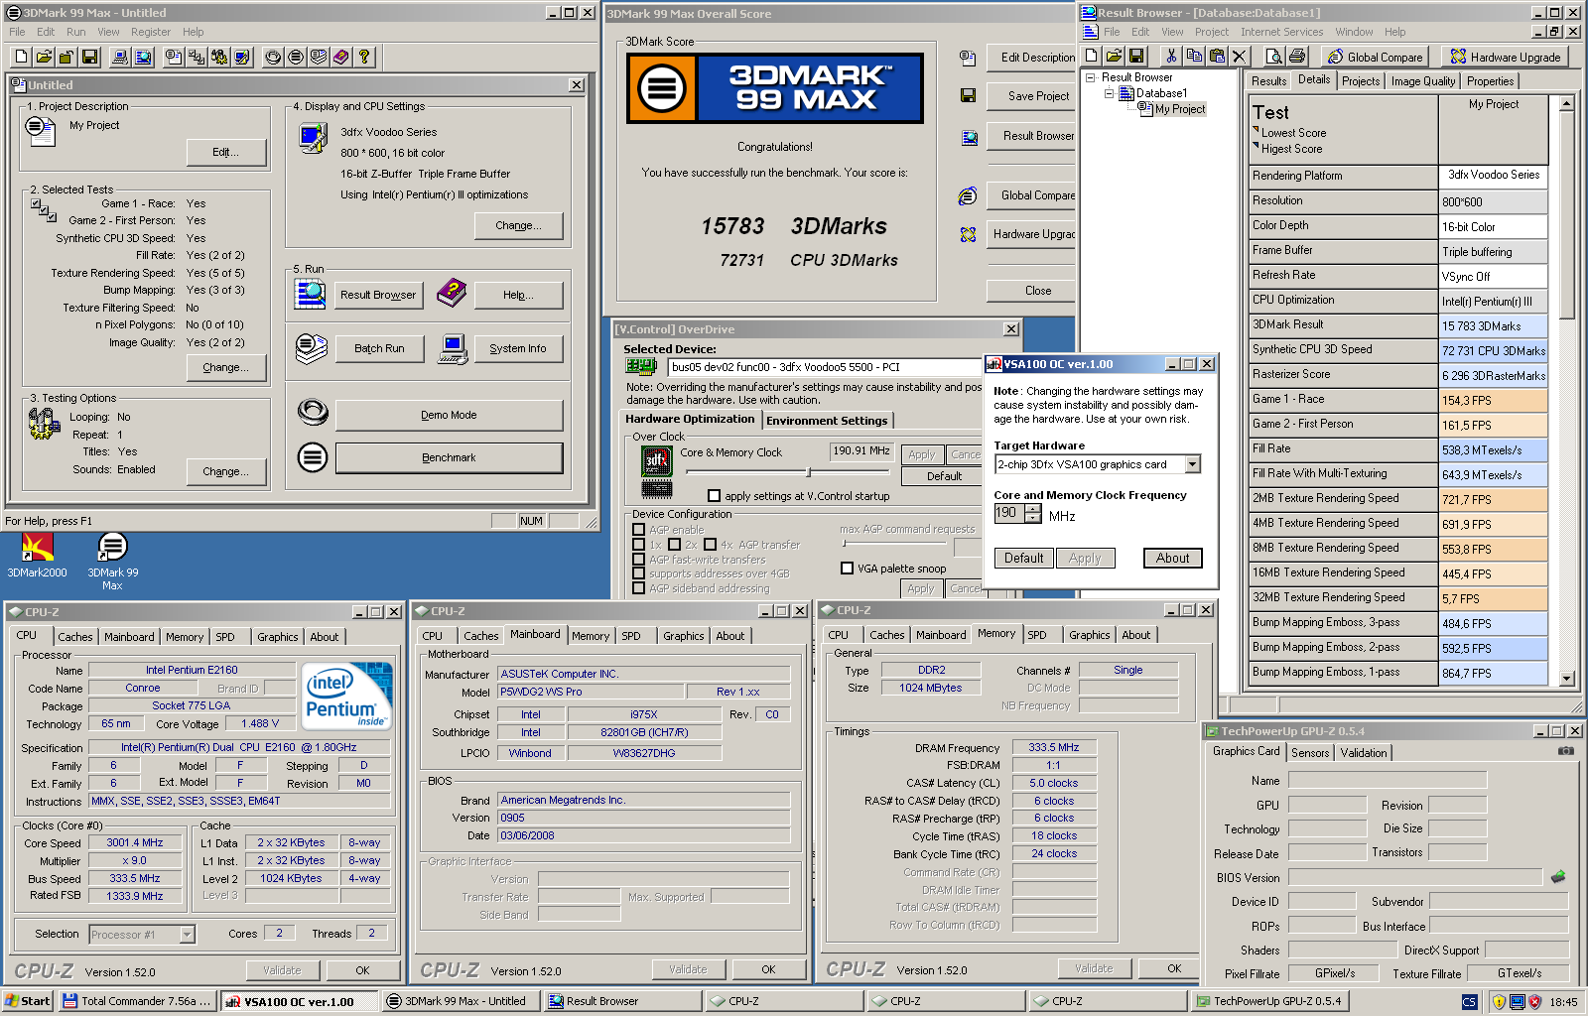Open Register menu in 3DMark 99 Max
The width and height of the screenshot is (1588, 1016).
coord(150,32)
